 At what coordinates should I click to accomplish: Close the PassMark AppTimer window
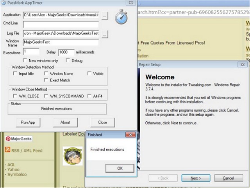tap(131, 3)
